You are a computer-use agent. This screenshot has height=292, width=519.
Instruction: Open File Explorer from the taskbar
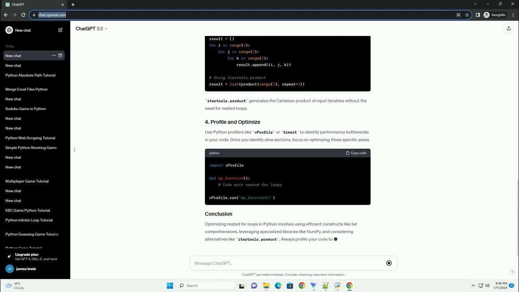tap(266, 286)
